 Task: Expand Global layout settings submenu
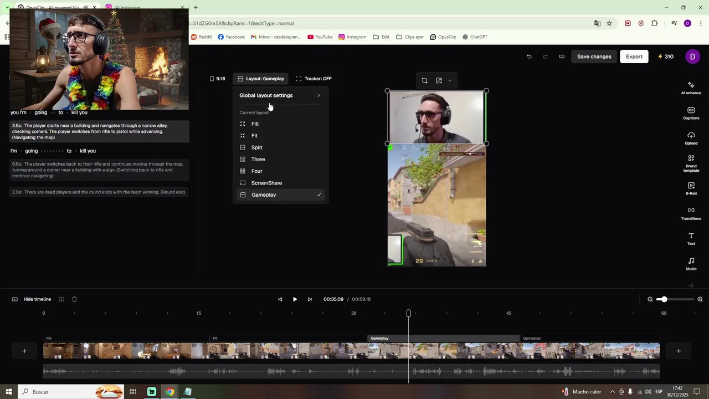pos(280,95)
